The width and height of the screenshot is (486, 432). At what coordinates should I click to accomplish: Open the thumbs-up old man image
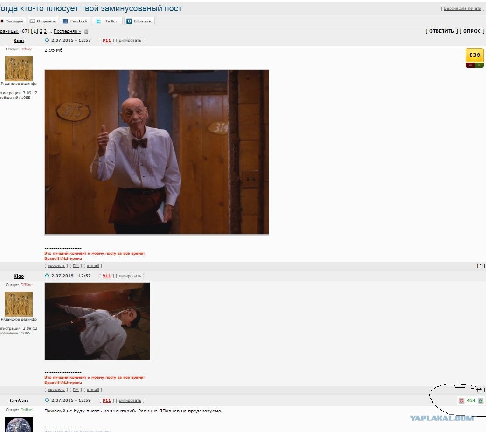[157, 152]
